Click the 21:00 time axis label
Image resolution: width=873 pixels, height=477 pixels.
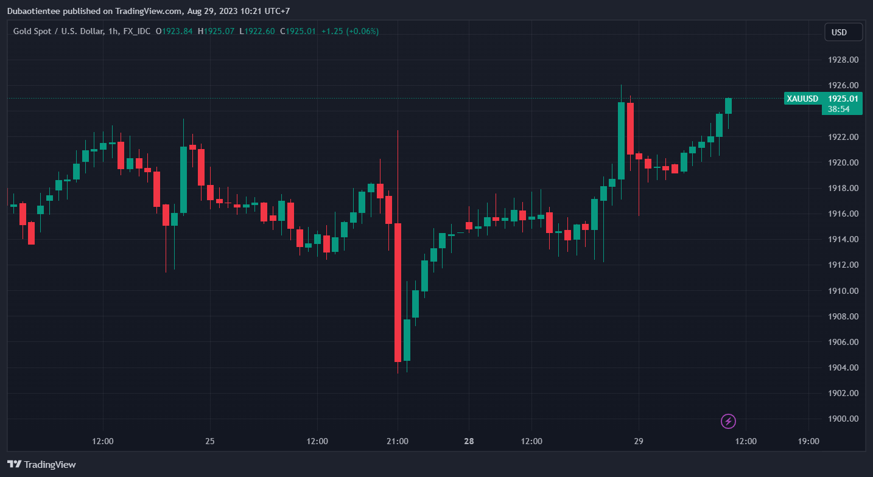tap(397, 441)
